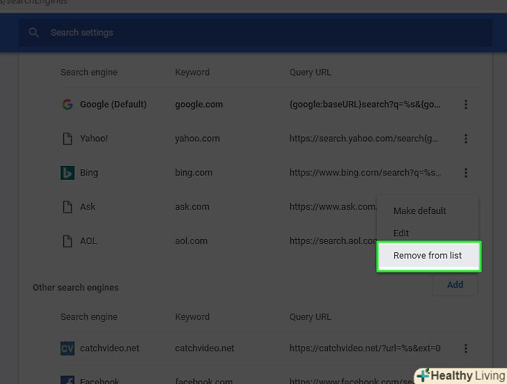Click Keyword header under Other search engines

pos(192,316)
